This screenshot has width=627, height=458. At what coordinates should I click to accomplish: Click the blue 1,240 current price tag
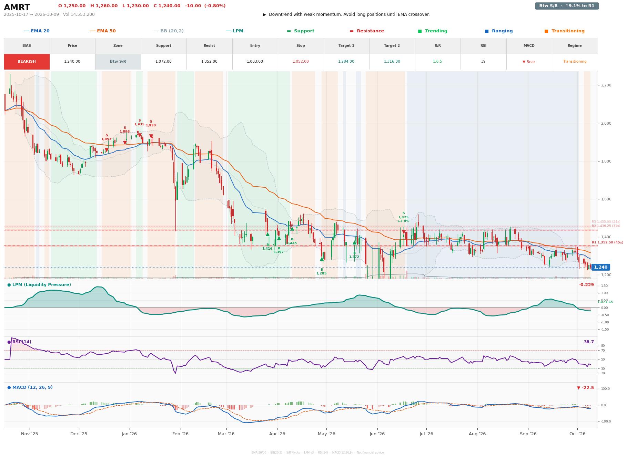coord(600,267)
